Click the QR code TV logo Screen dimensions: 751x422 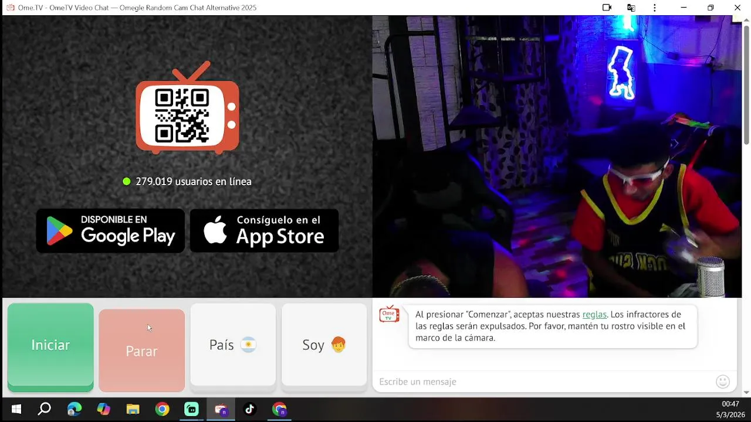coord(187,108)
